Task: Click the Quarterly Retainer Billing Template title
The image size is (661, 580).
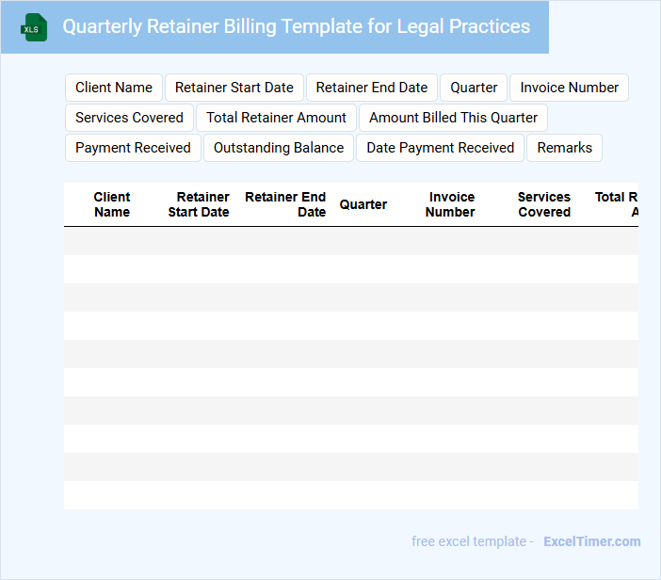Action: tap(297, 26)
